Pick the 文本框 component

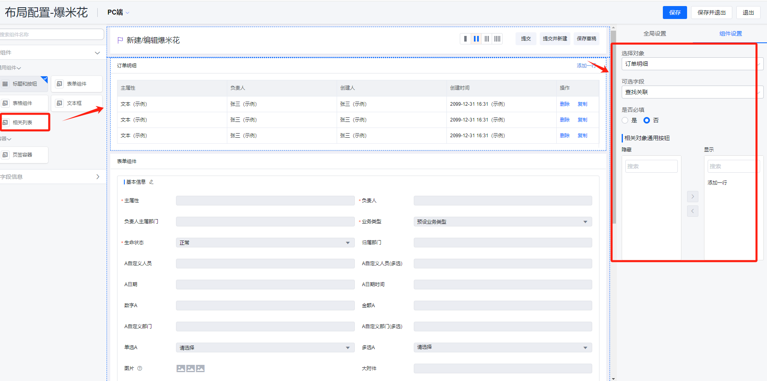coord(76,103)
